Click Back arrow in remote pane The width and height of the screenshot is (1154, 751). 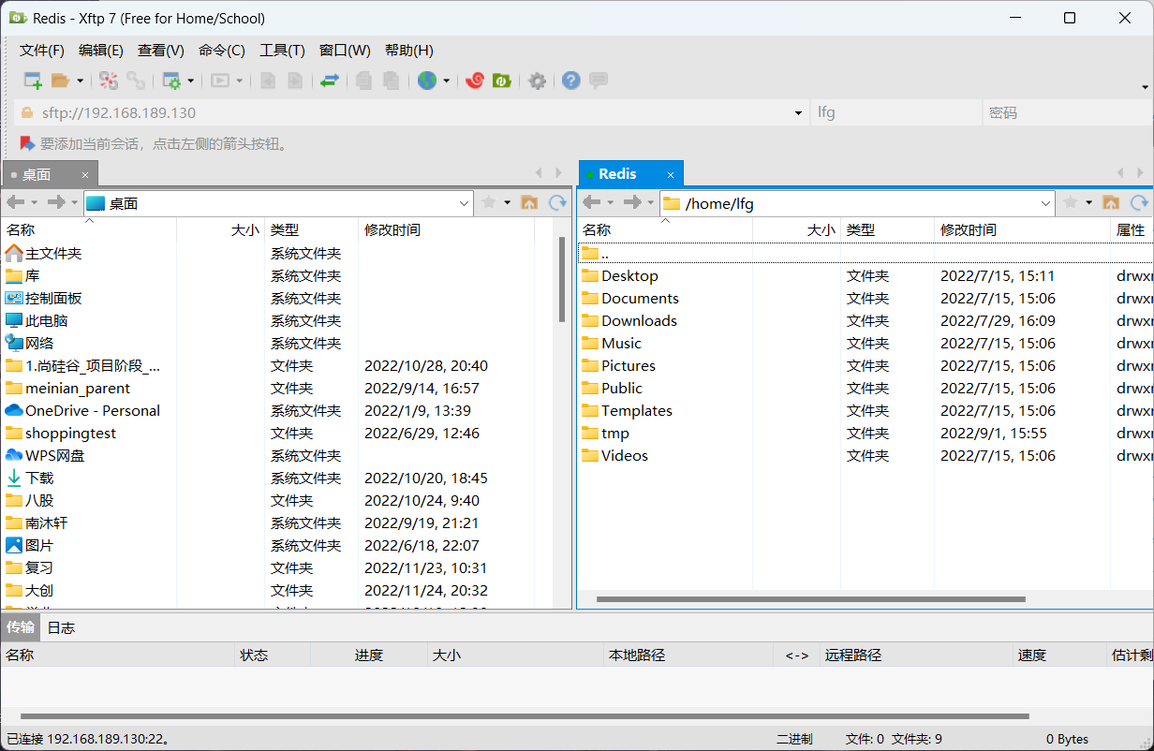[x=591, y=202]
